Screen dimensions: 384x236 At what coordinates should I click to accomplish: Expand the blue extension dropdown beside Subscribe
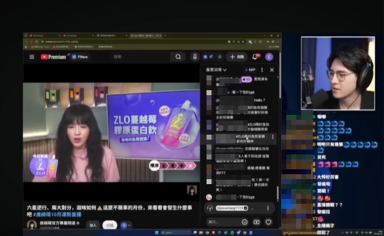tap(126, 225)
